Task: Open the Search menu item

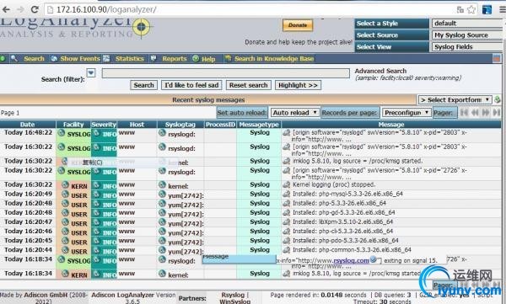Action: pos(34,59)
